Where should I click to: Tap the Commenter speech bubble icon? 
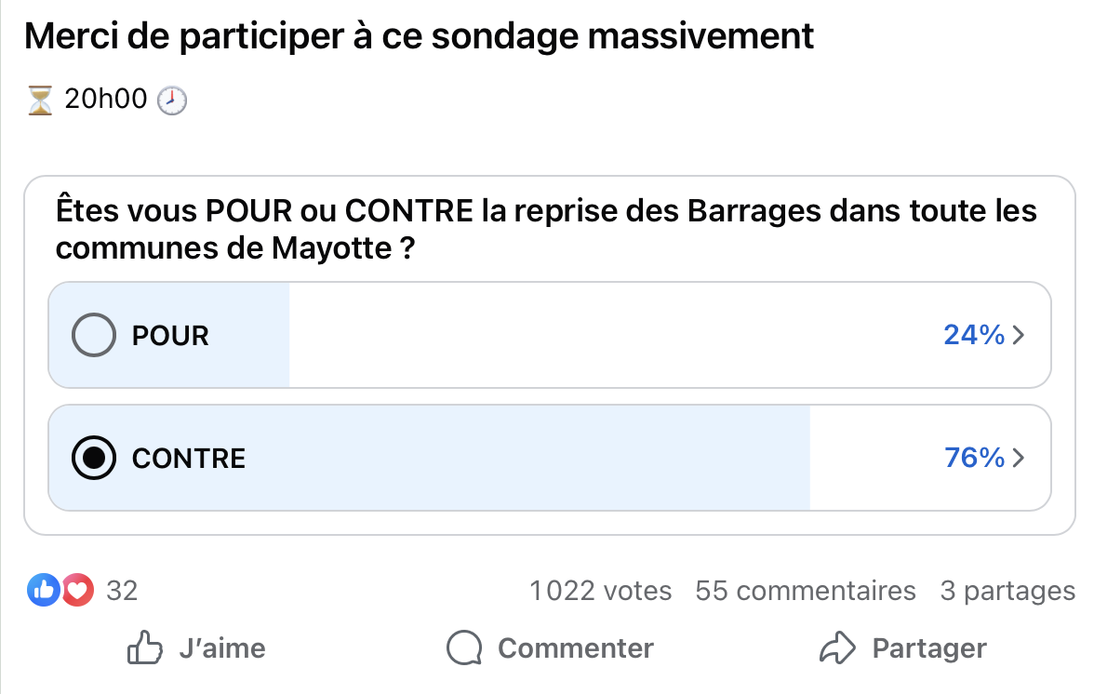point(464,648)
